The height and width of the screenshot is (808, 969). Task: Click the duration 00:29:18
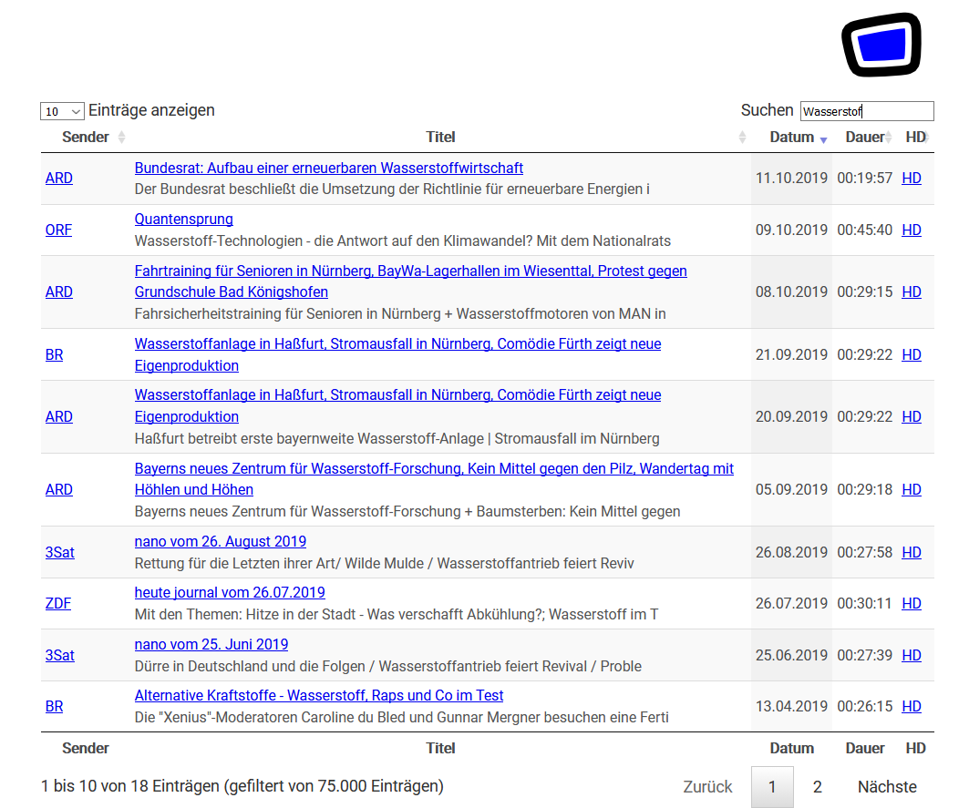click(x=865, y=489)
